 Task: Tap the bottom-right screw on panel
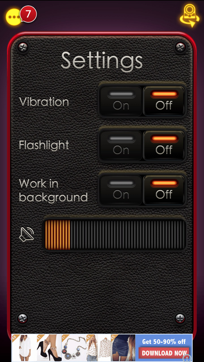point(180,318)
